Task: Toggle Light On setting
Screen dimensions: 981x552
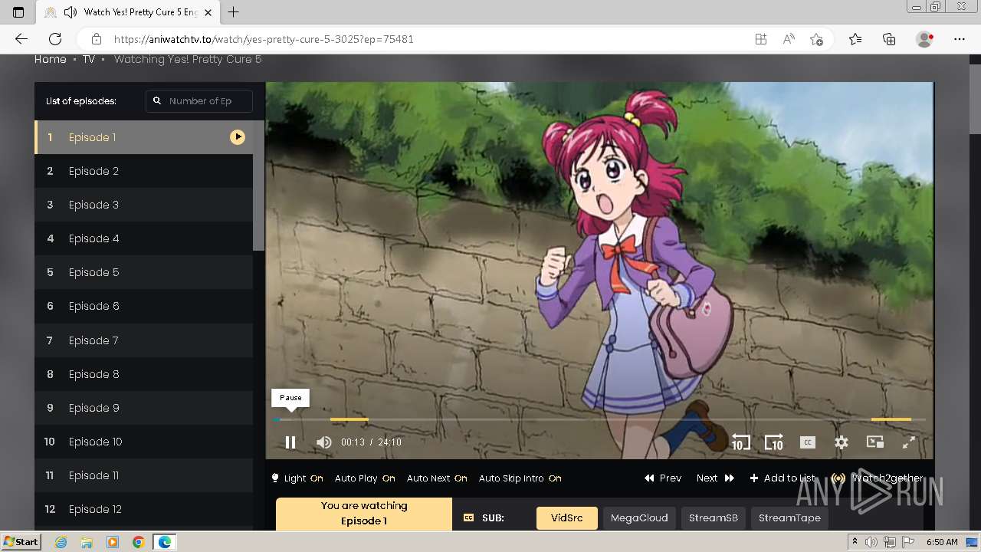Action: tap(297, 478)
